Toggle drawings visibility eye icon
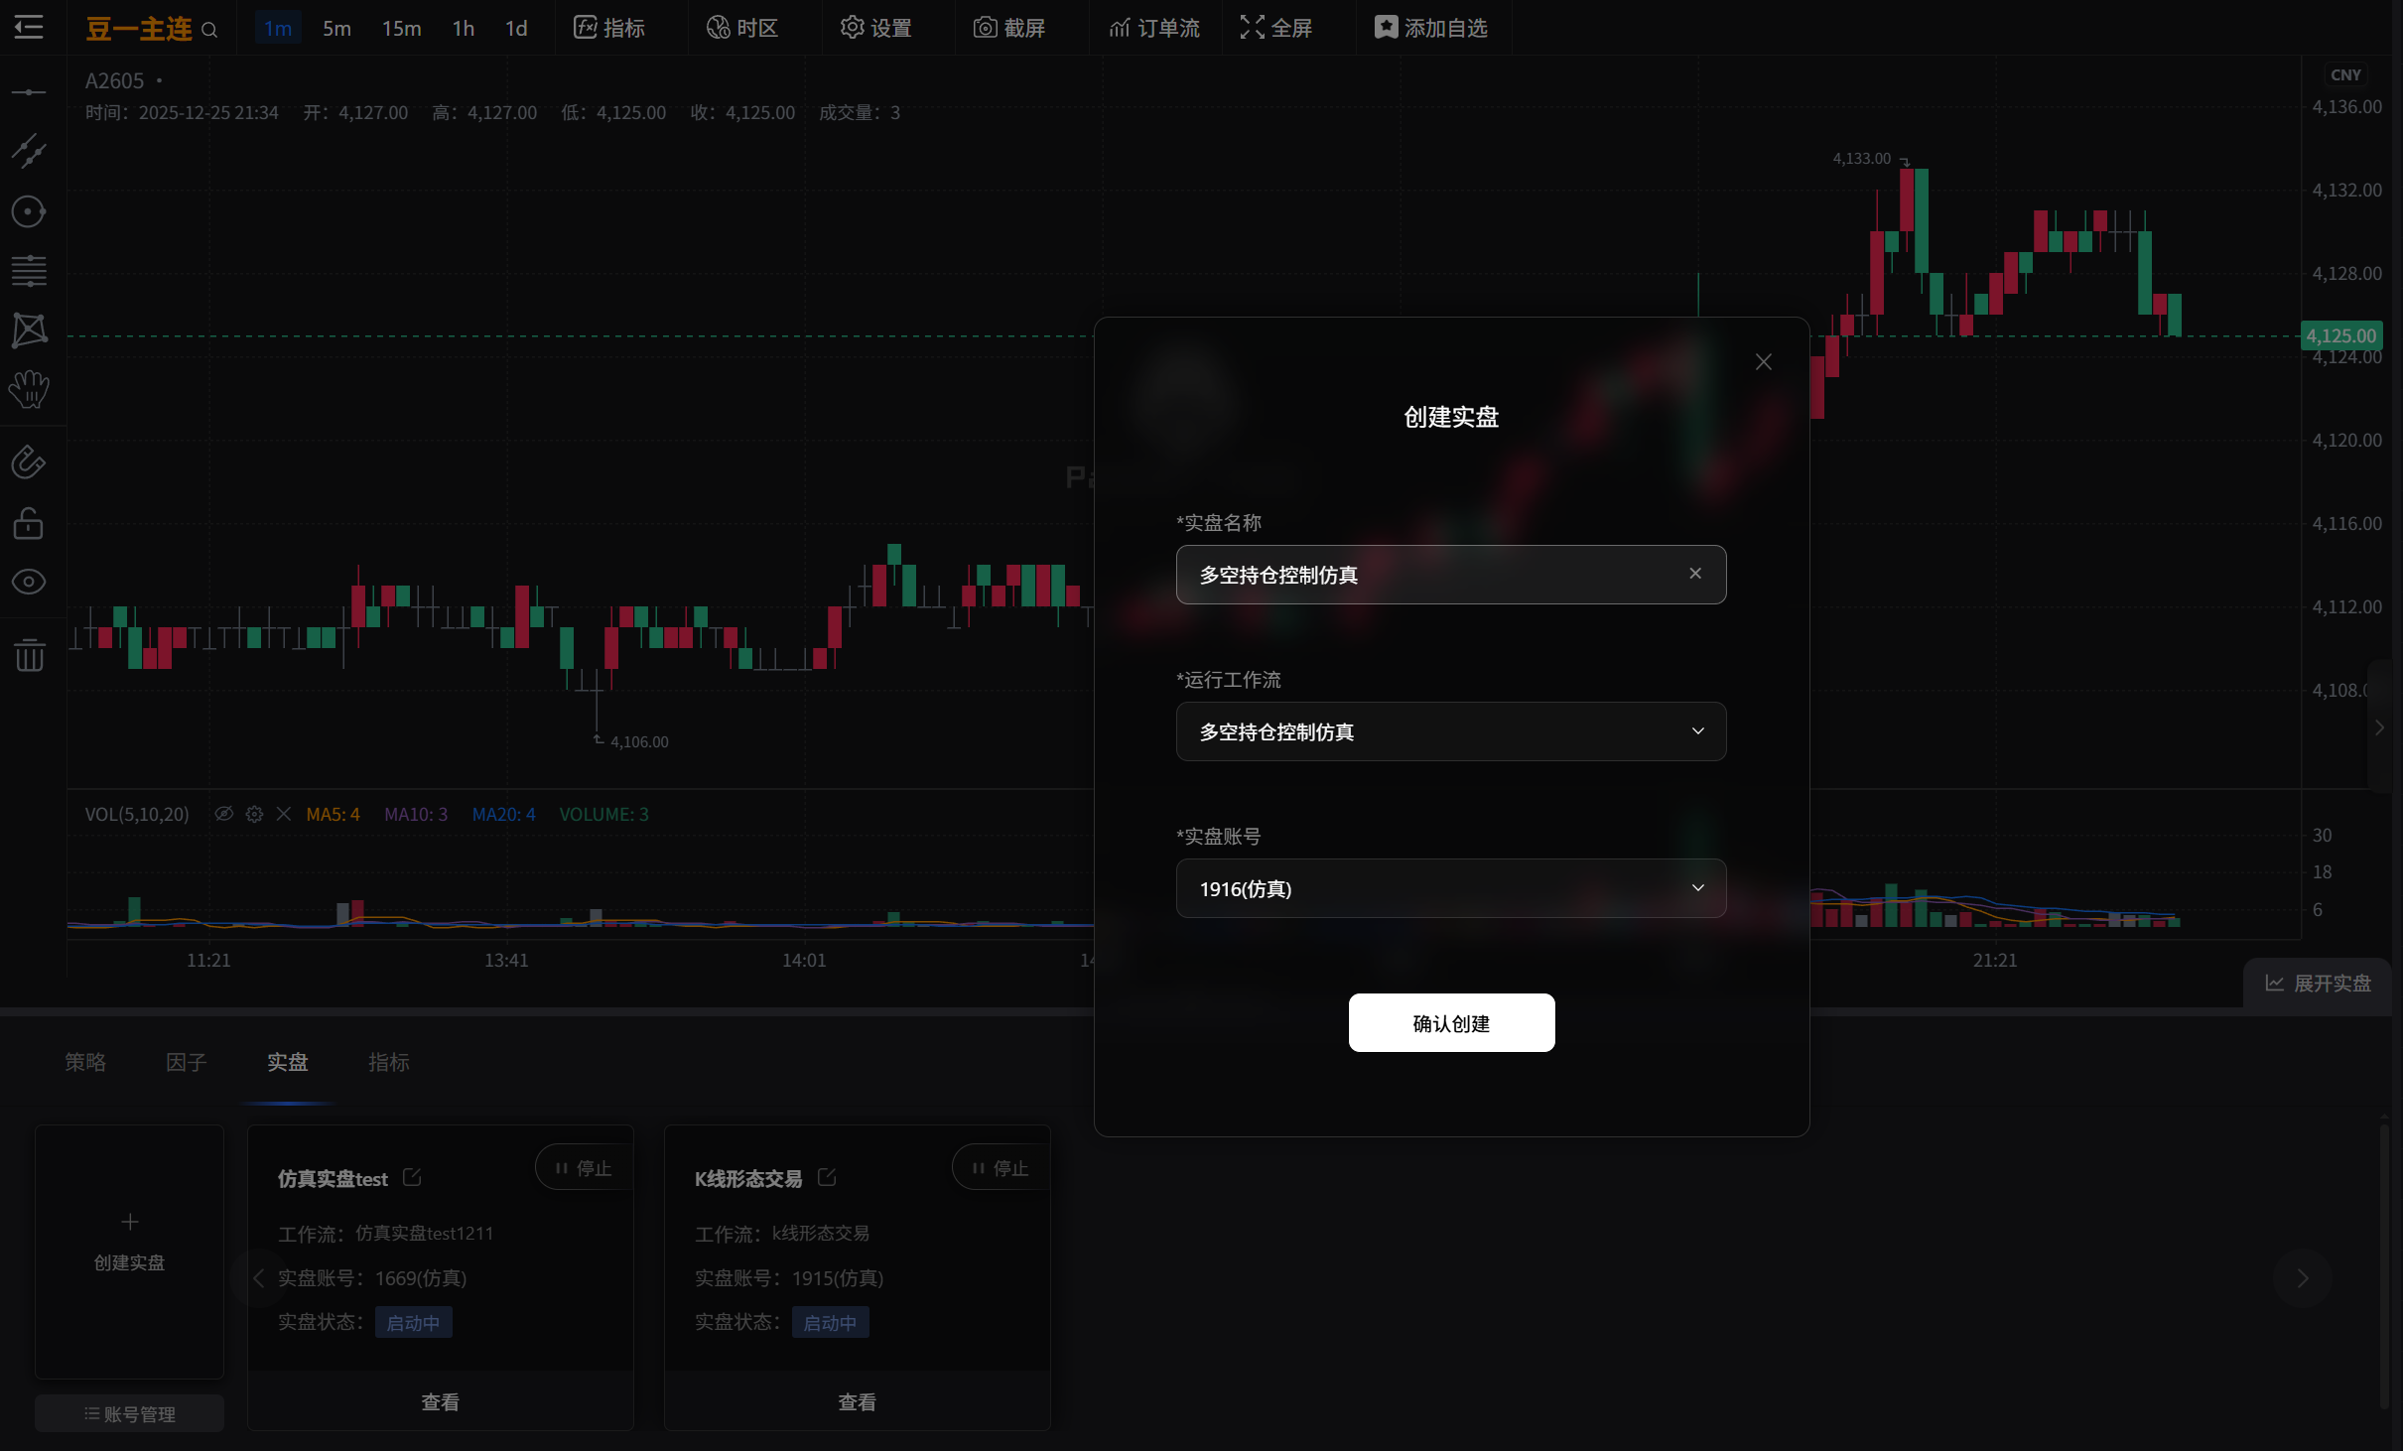 tap(29, 582)
